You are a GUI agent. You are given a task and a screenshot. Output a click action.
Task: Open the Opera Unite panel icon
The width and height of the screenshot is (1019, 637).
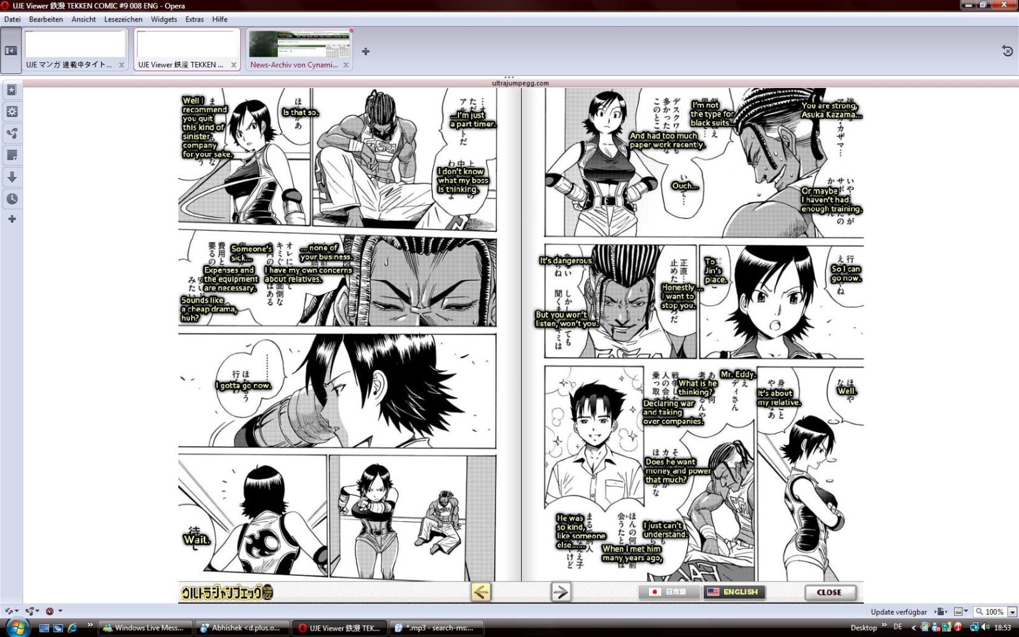(11, 133)
